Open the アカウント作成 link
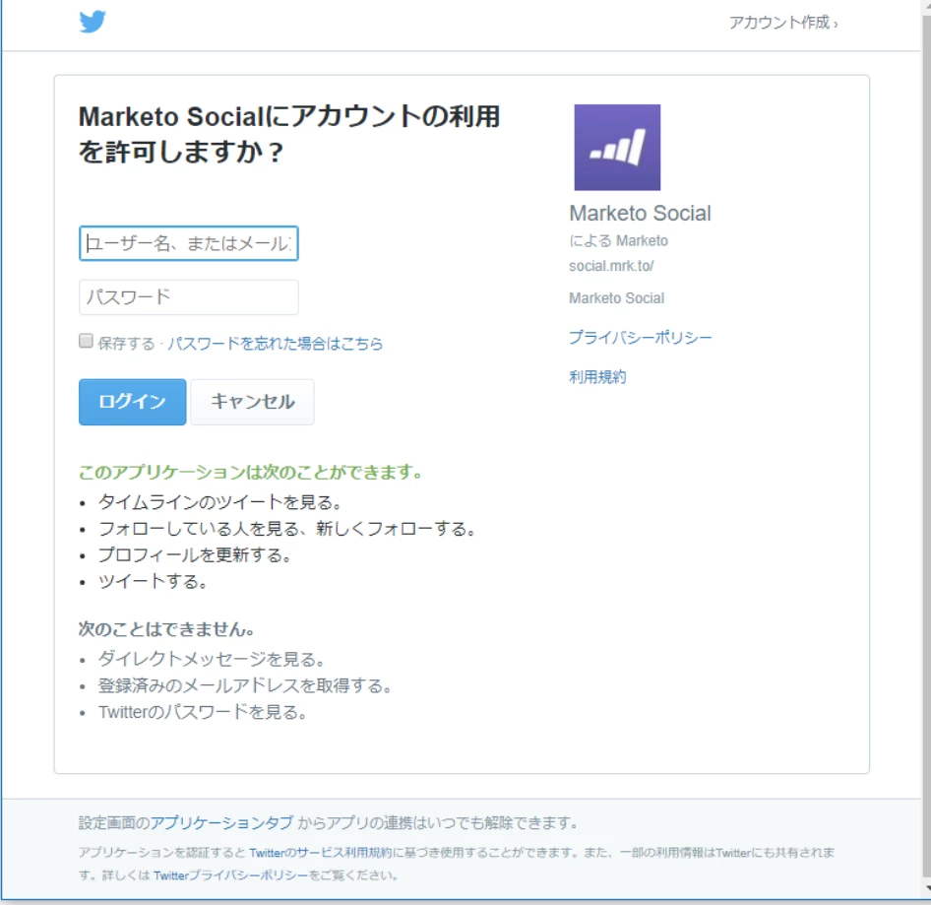 point(783,23)
